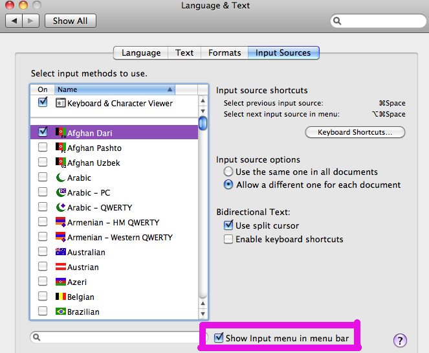Click the Austrian flag icon
The height and width of the screenshot is (353, 429).
60,266
